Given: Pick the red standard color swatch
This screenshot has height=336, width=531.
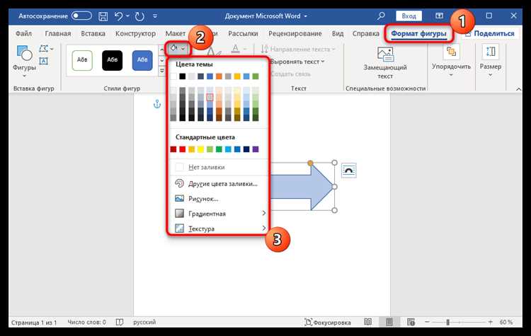Looking at the screenshot, I should (x=182, y=149).
